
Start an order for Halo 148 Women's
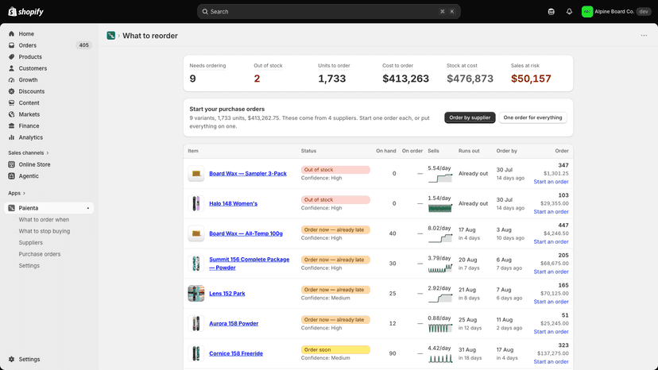tap(551, 211)
